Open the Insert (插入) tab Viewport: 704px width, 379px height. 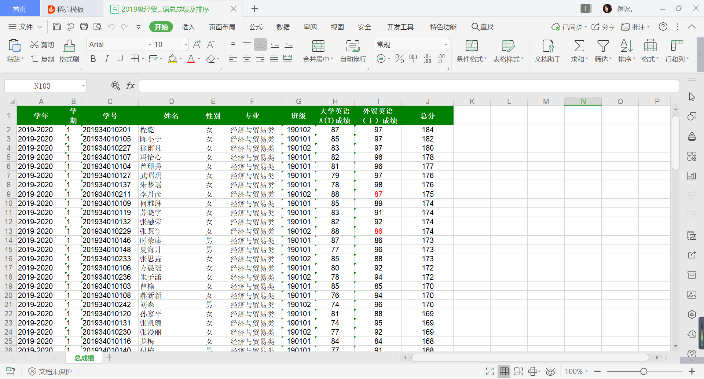(x=188, y=27)
